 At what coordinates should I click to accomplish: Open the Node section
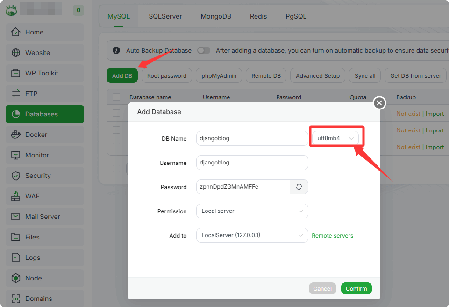(x=45, y=278)
